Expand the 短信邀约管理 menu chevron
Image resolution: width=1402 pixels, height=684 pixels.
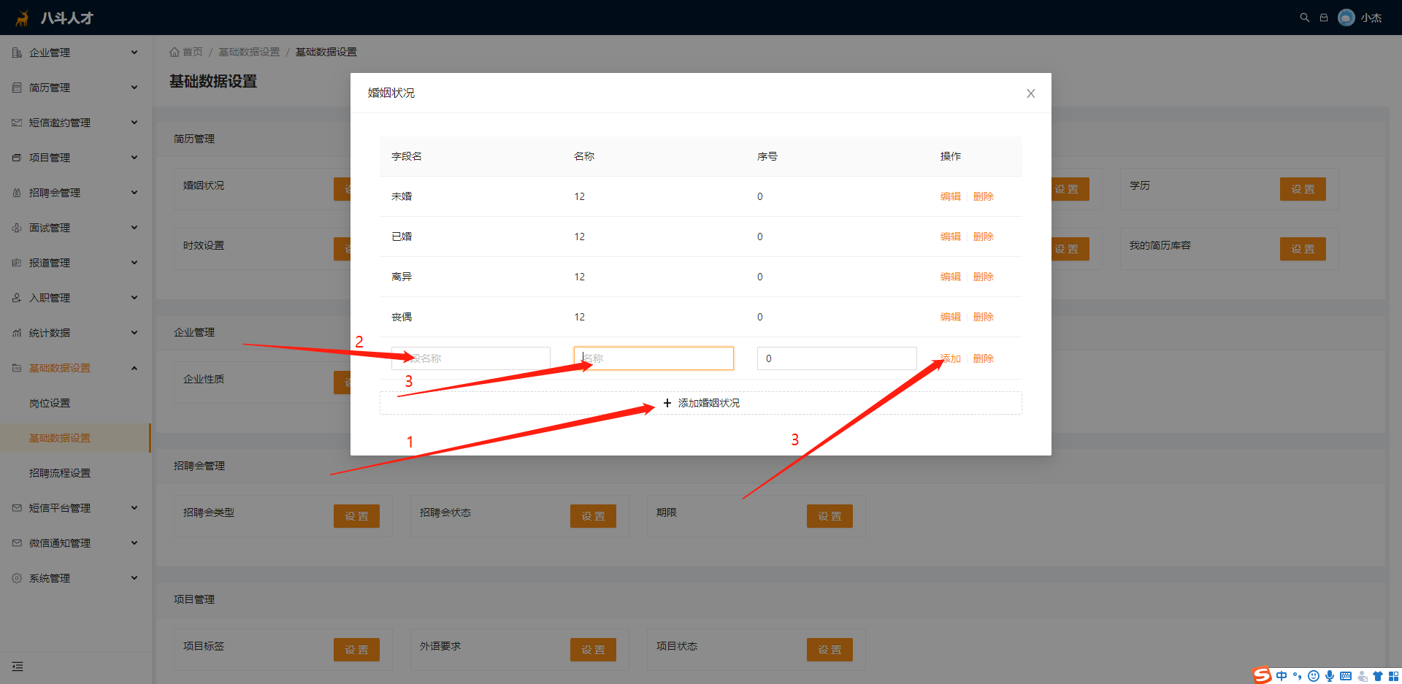click(x=134, y=123)
